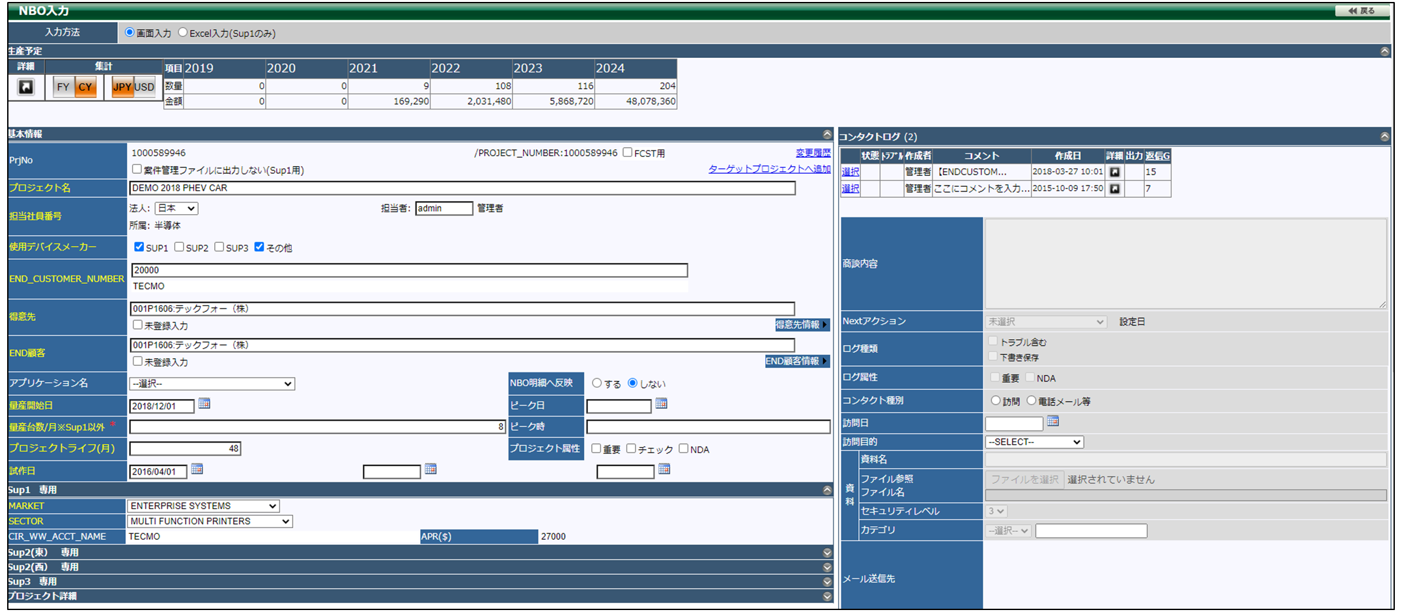Select the 2015-10-09 contact log row
The image size is (1402, 612).
(850, 189)
